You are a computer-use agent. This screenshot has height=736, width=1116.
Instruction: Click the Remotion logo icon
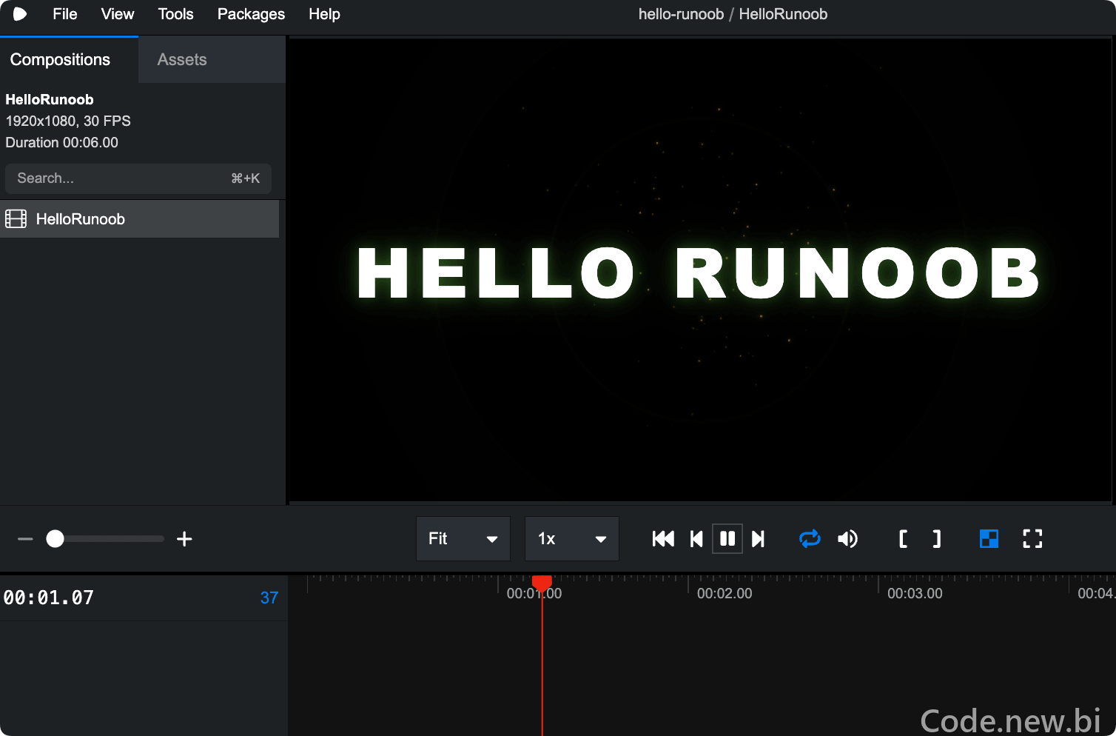tap(20, 14)
